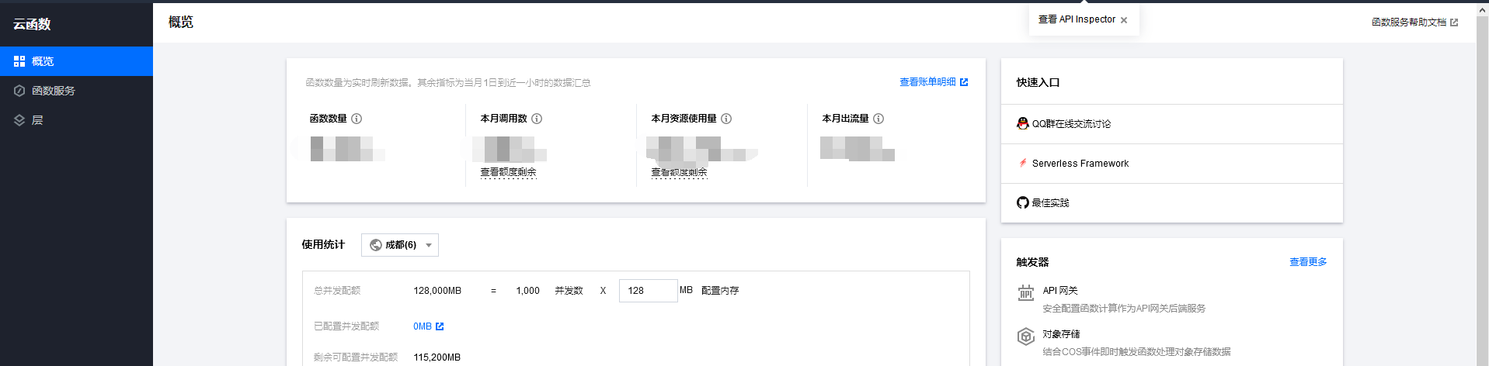Open 查看 API Inspector

coord(1077,19)
